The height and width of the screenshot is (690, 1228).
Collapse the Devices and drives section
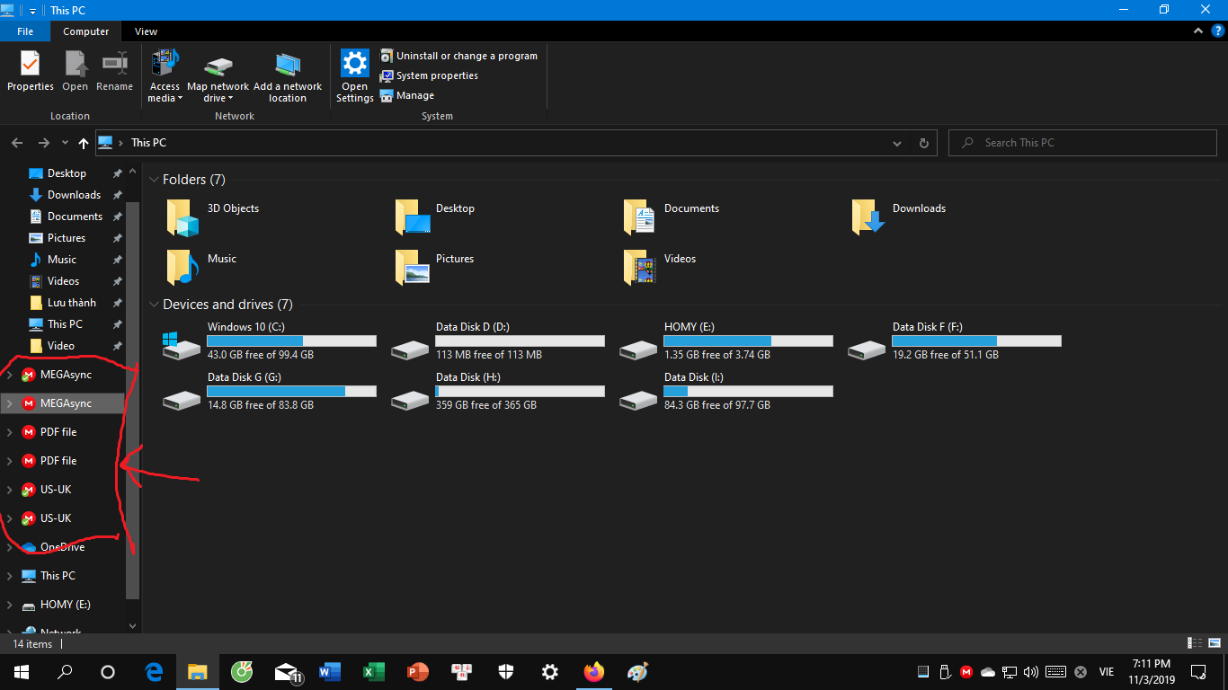154,305
